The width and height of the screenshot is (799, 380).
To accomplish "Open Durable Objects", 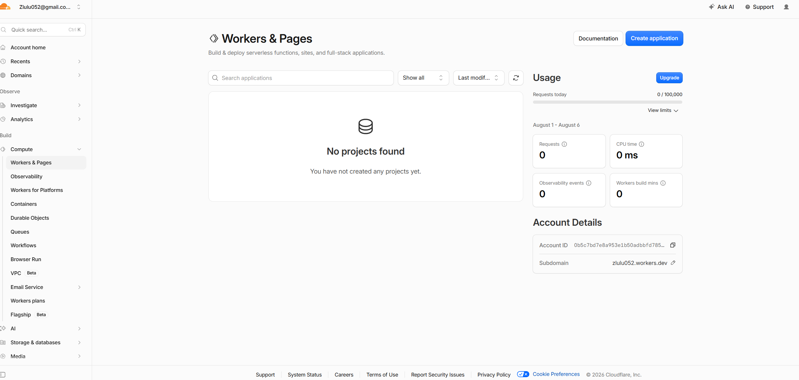I will point(30,218).
